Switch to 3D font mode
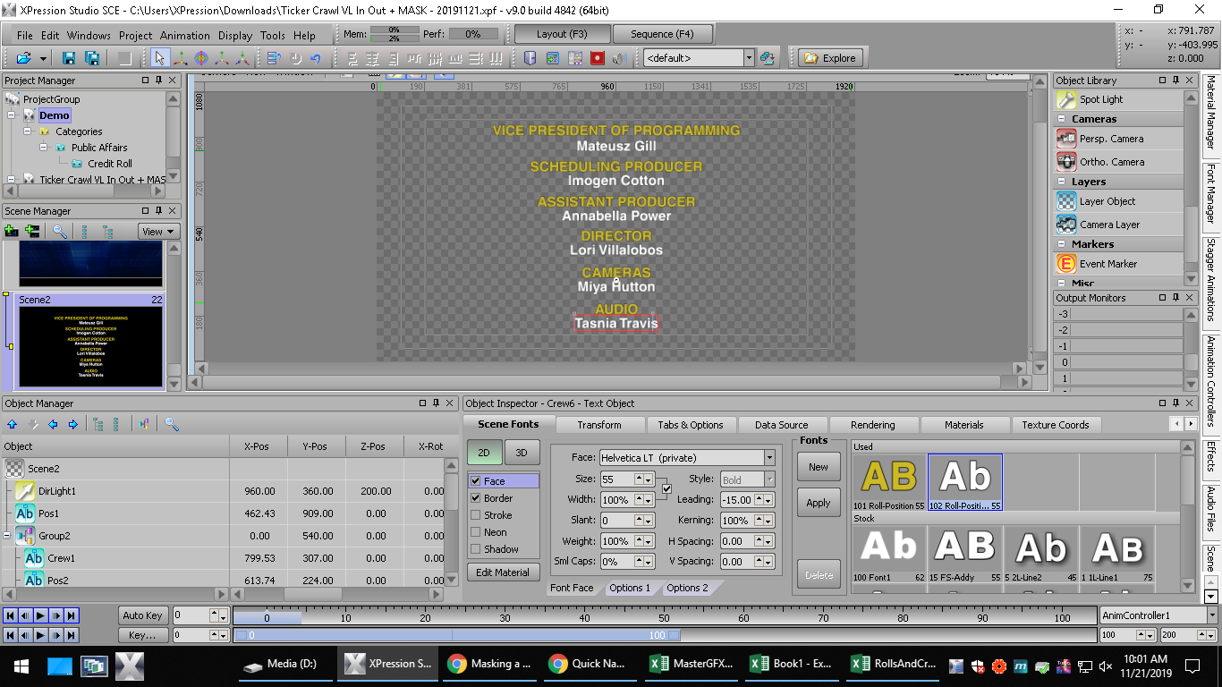 522,453
